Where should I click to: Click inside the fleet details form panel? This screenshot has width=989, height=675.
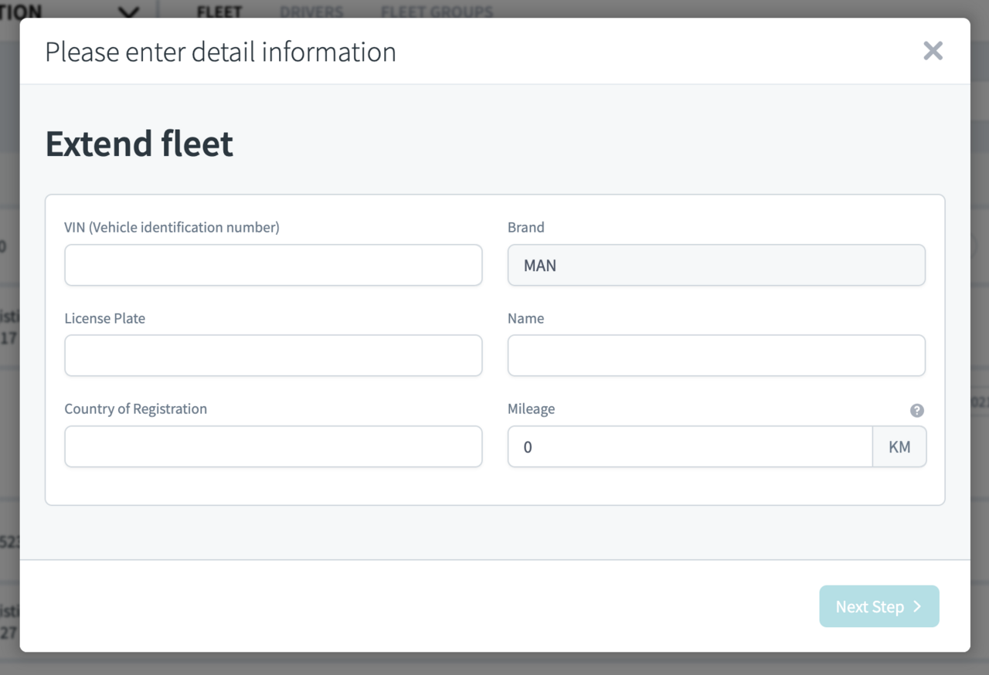coord(494,487)
